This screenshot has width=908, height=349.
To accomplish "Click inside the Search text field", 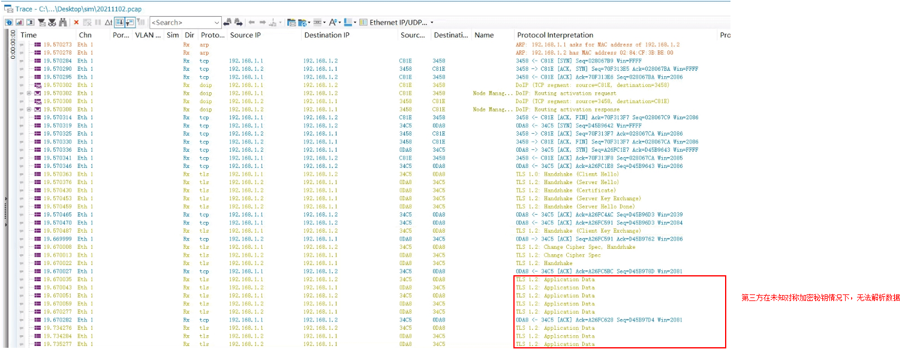I will 180,22.
